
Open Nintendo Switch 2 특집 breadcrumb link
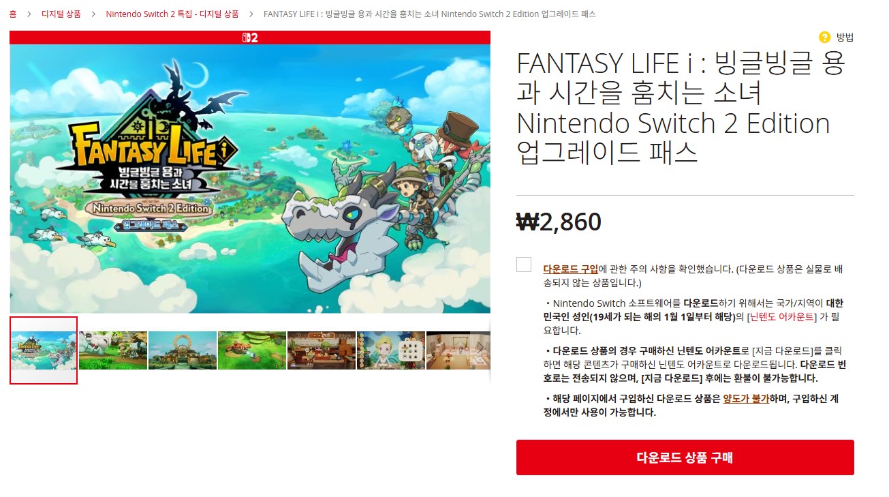click(172, 14)
